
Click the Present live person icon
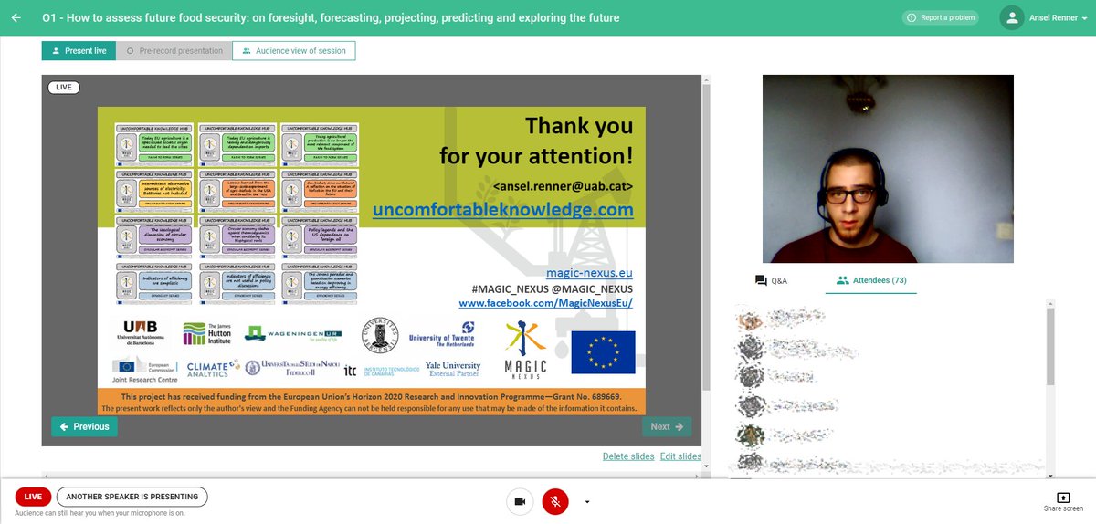56,51
